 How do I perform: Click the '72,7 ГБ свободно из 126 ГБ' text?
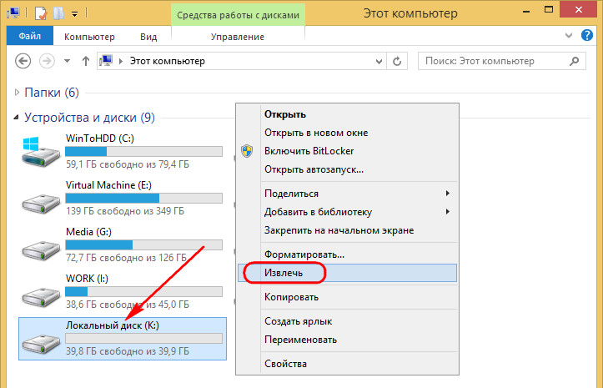126,258
